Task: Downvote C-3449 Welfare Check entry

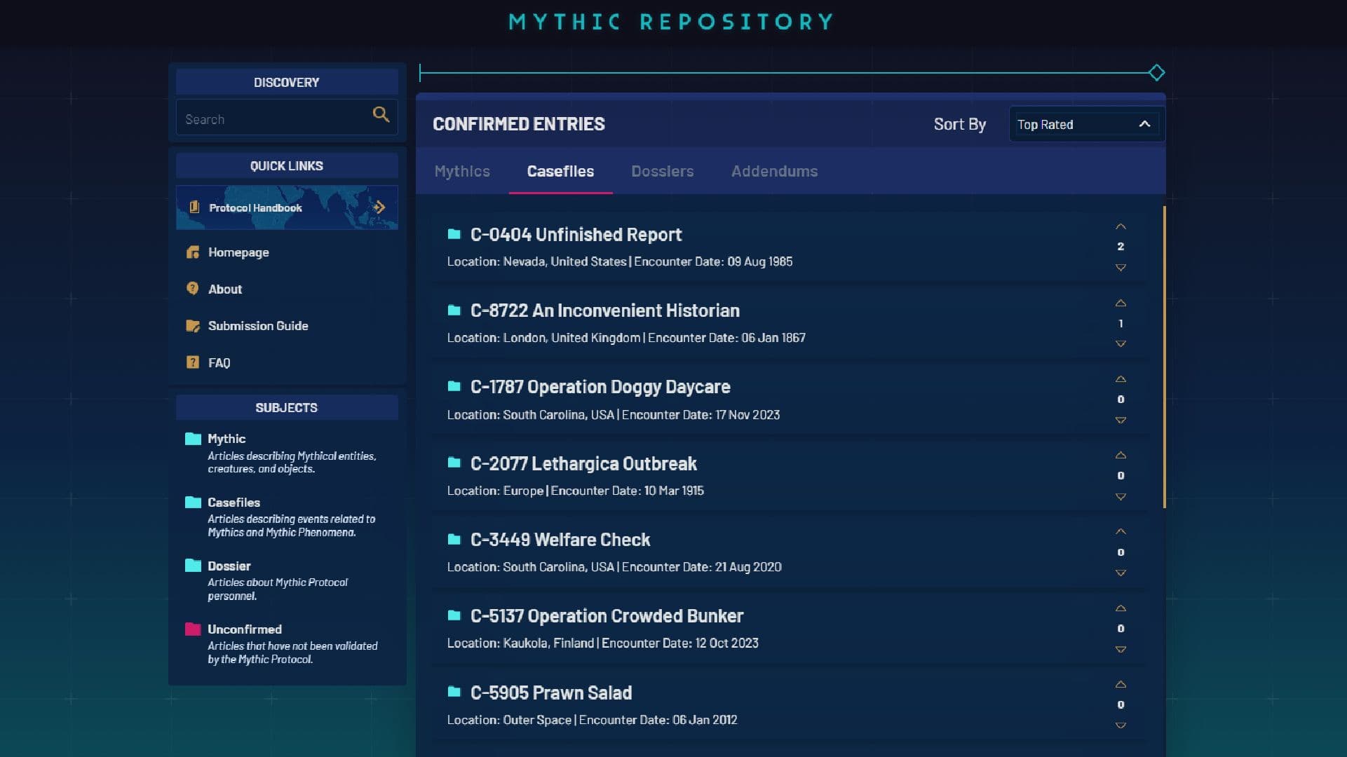Action: 1121,573
